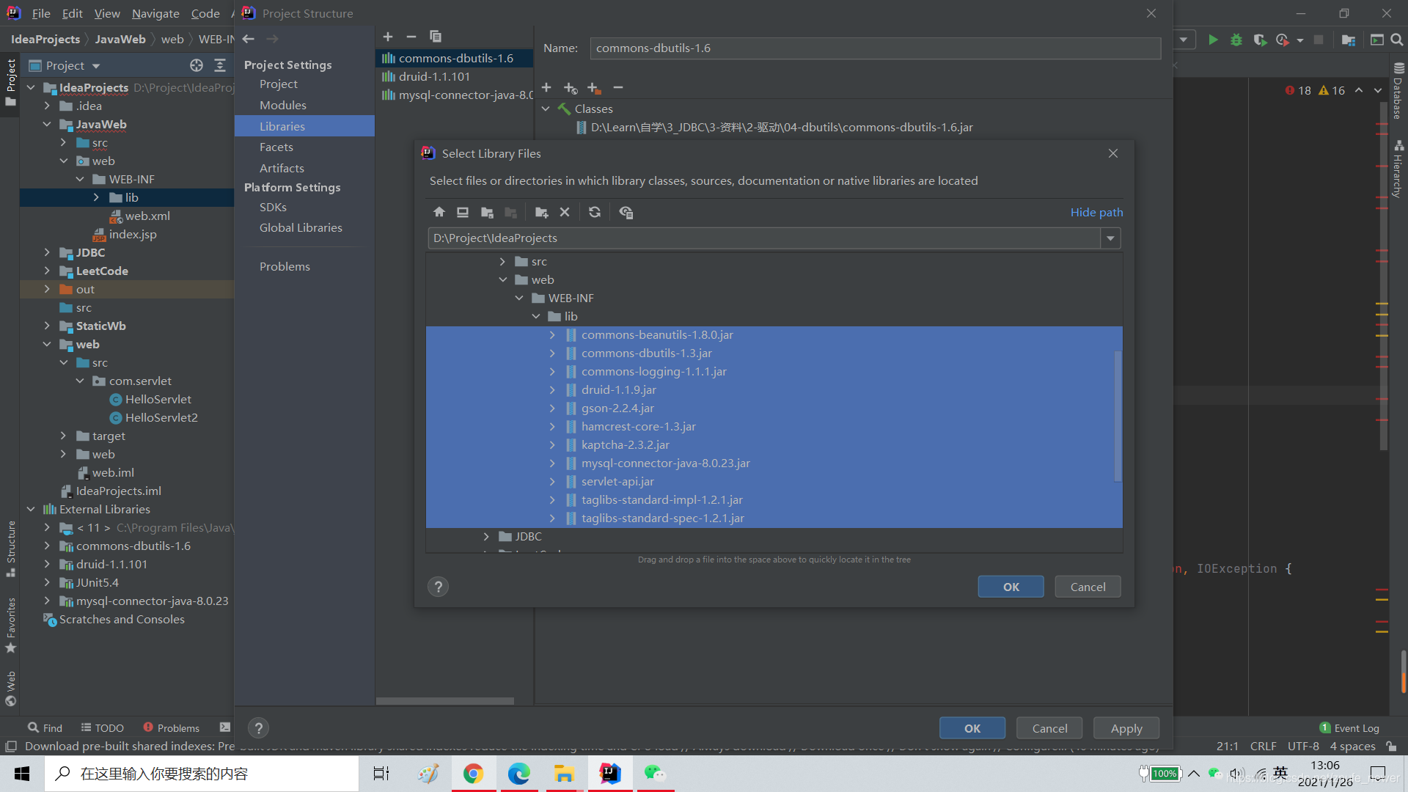Click the Desktop directory icon
The image size is (1408, 792).
[x=463, y=212]
